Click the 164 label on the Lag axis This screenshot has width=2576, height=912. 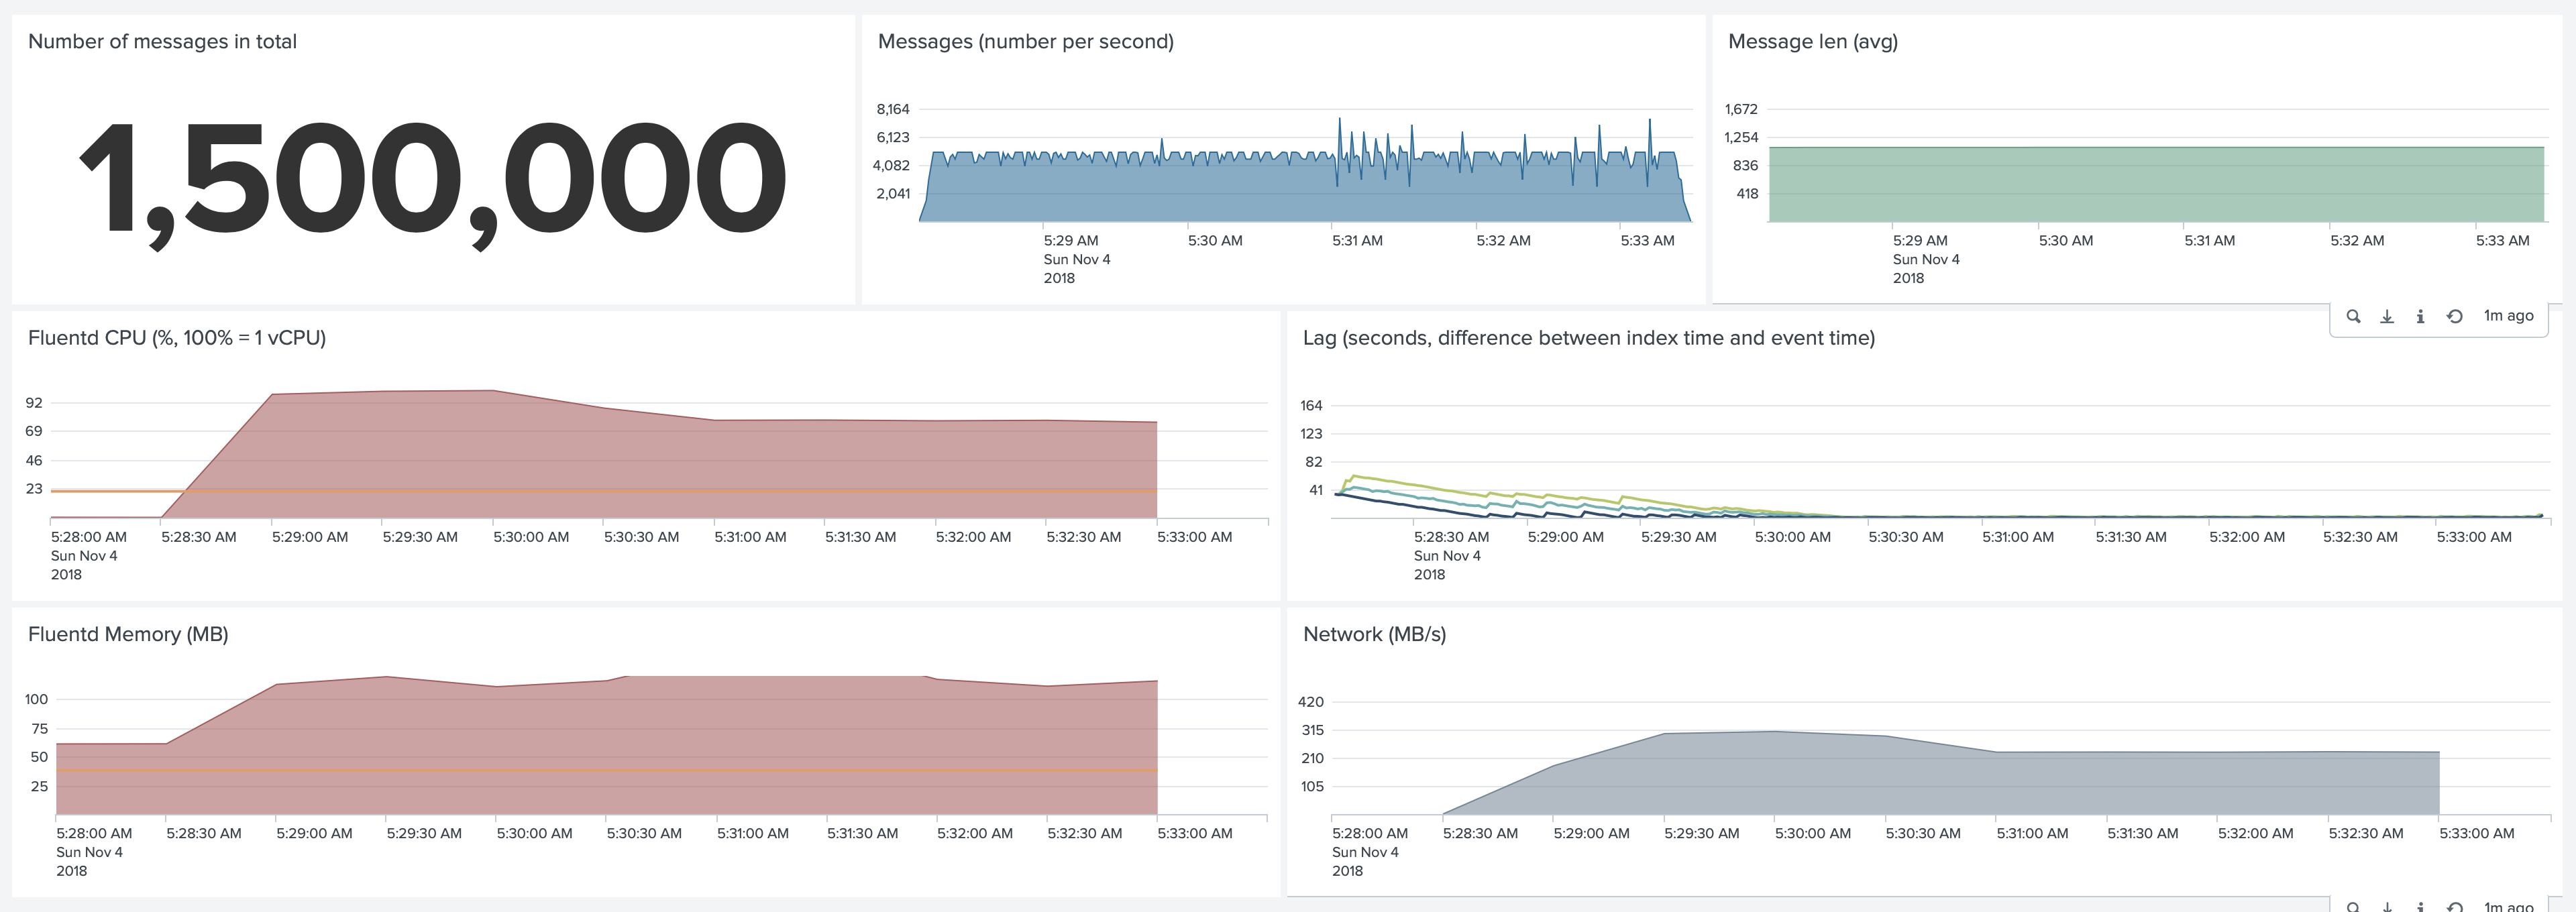pyautogui.click(x=1311, y=405)
